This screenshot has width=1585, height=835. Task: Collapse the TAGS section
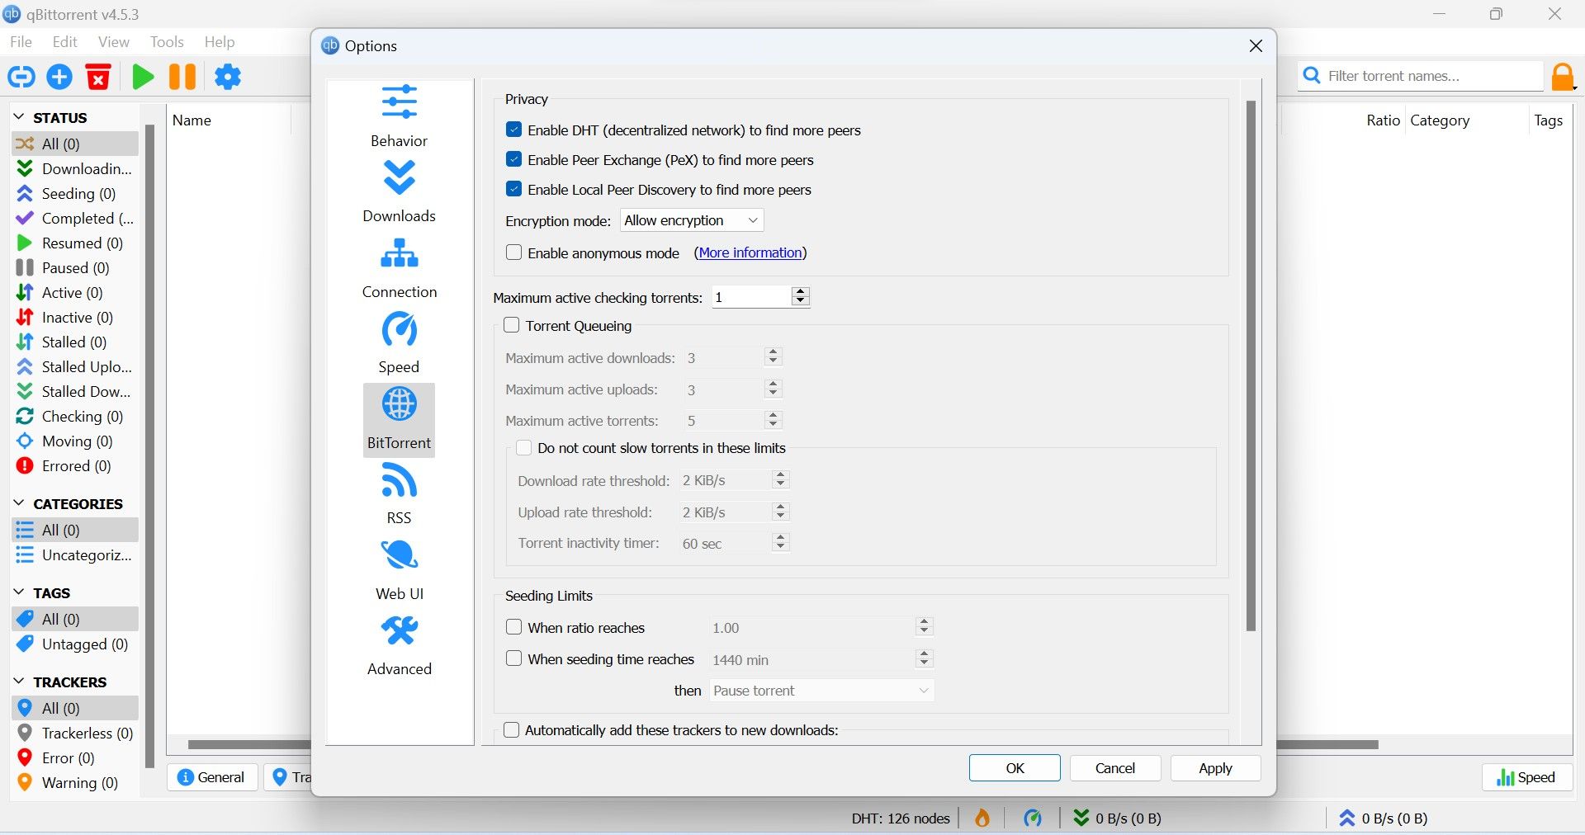click(x=19, y=592)
